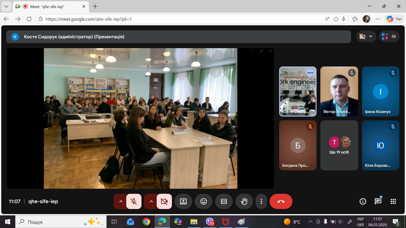This screenshot has width=406, height=228.
Task: Toggle the camera on/off button
Action: pos(164,201)
